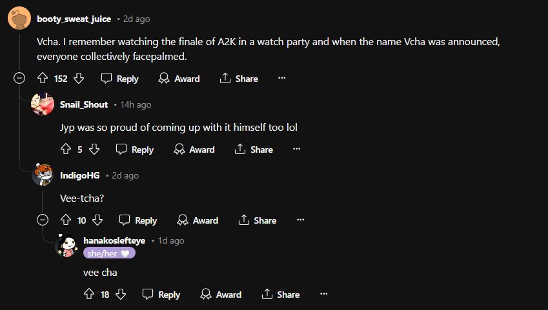Screen dimensions: 548x310
Task: Reply to booty_sweat_juice's comment
Action: coord(120,79)
